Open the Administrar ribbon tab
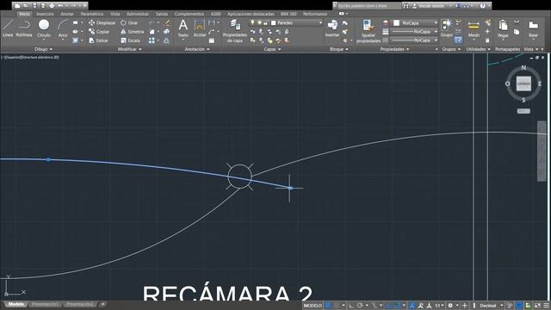This screenshot has width=551, height=310. click(x=138, y=14)
